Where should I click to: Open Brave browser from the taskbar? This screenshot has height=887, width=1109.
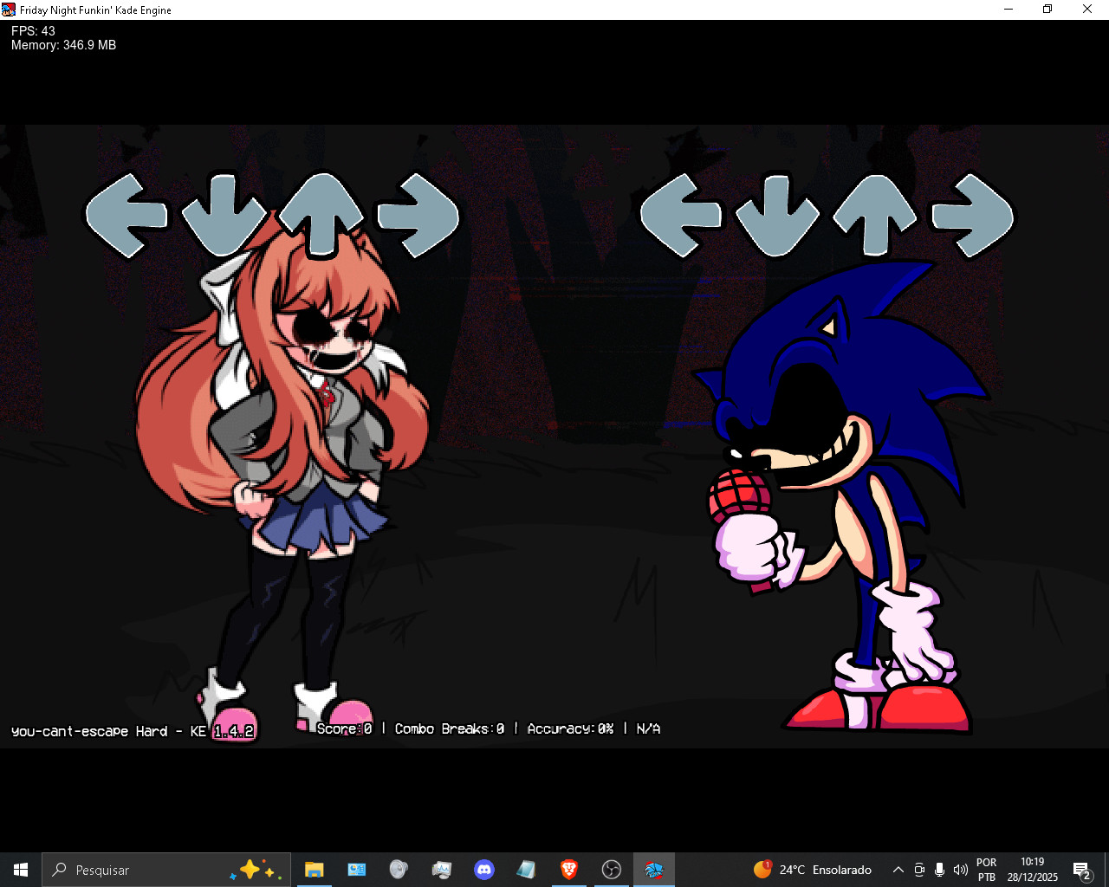568,869
